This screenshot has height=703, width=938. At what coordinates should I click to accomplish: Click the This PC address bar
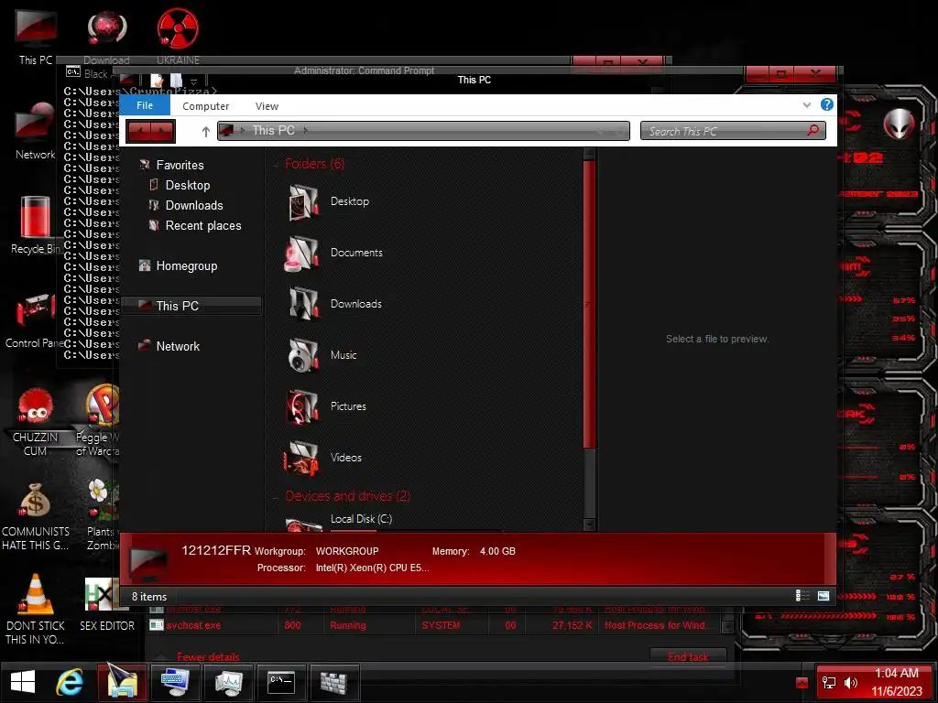tap(423, 130)
